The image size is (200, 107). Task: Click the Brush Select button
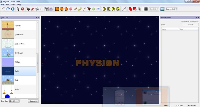(191, 25)
